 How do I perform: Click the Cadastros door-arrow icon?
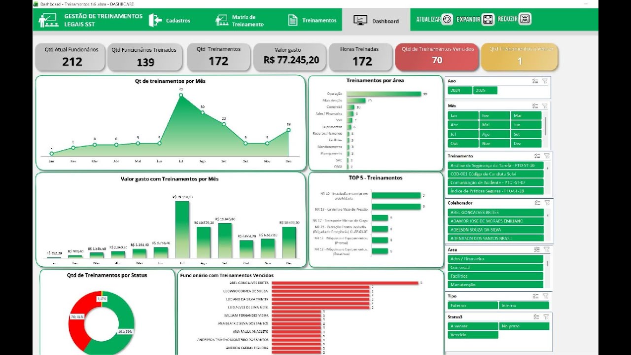point(155,20)
